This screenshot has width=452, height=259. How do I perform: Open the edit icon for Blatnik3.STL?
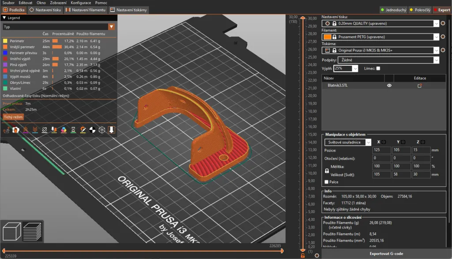coord(420,86)
